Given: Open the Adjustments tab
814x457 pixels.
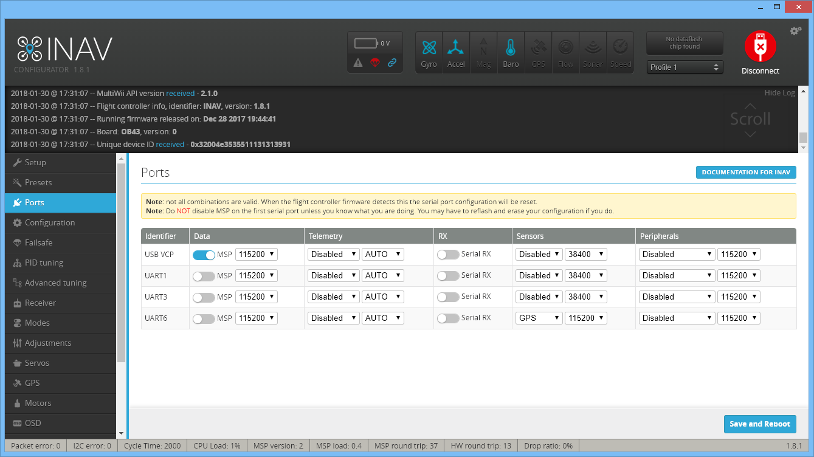Looking at the screenshot, I should pyautogui.click(x=60, y=343).
